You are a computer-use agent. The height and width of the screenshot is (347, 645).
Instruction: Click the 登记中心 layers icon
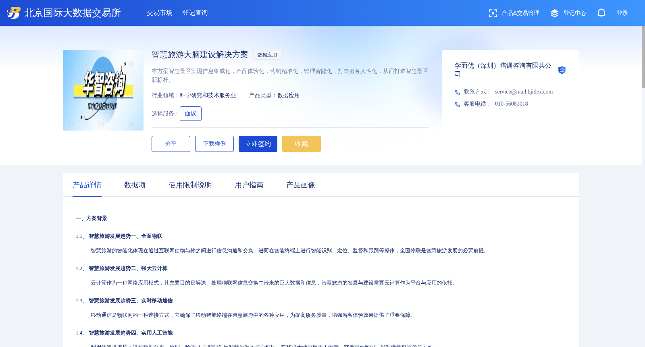[555, 13]
